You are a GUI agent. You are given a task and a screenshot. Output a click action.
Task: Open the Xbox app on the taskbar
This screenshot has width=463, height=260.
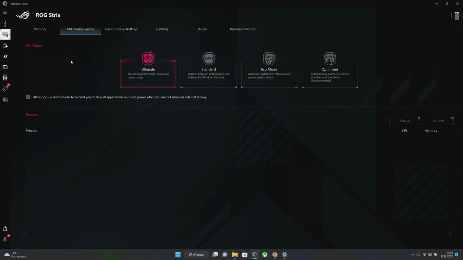pyautogui.click(x=265, y=255)
